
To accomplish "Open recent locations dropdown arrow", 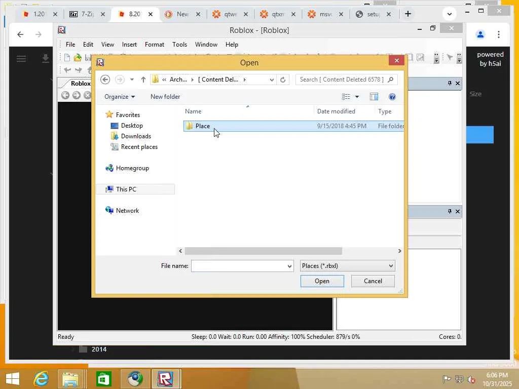I will click(132, 80).
